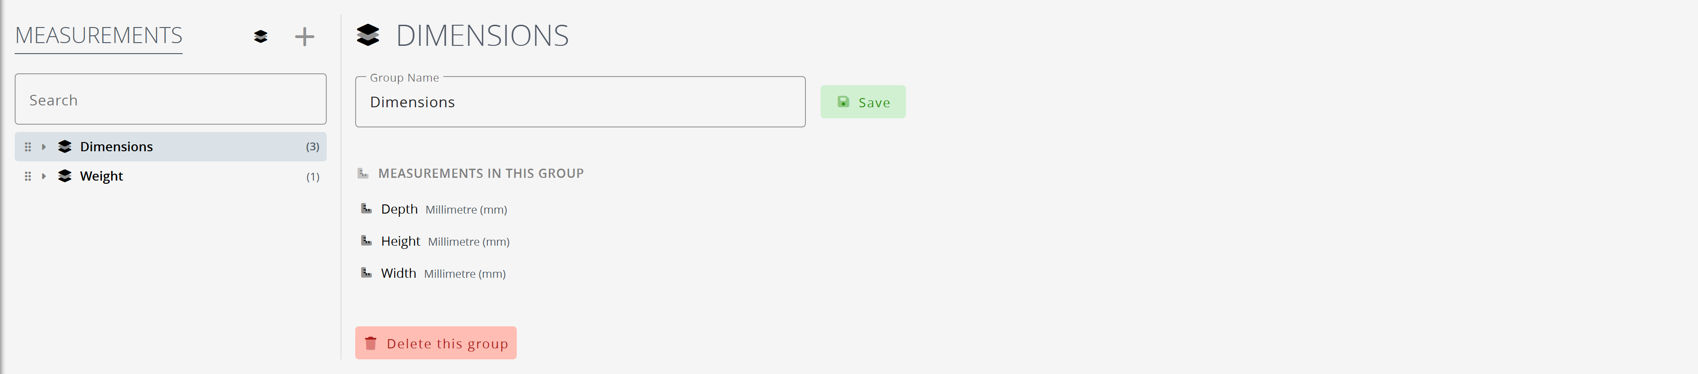Viewport: 1698px width, 374px height.
Task: Click the large layers icon in DIMENSIONS header
Action: pyautogui.click(x=368, y=35)
